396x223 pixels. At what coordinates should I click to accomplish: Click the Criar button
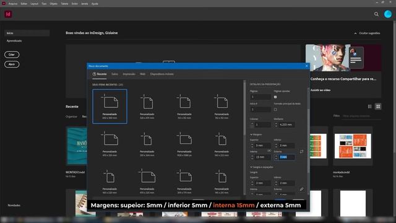tap(12, 55)
